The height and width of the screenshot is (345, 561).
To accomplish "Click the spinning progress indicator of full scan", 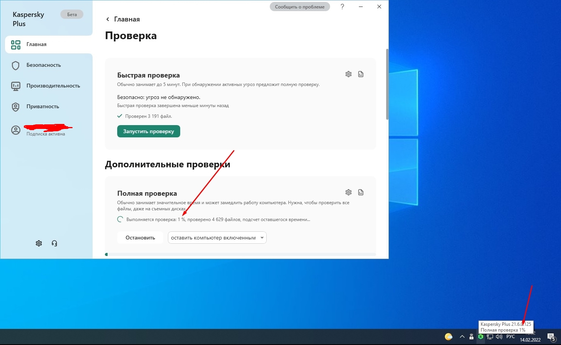I will pos(120,220).
